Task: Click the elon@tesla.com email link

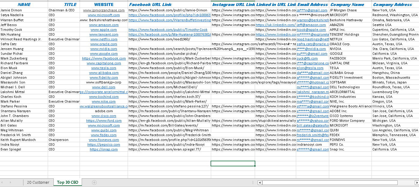Action: coord(310,68)
